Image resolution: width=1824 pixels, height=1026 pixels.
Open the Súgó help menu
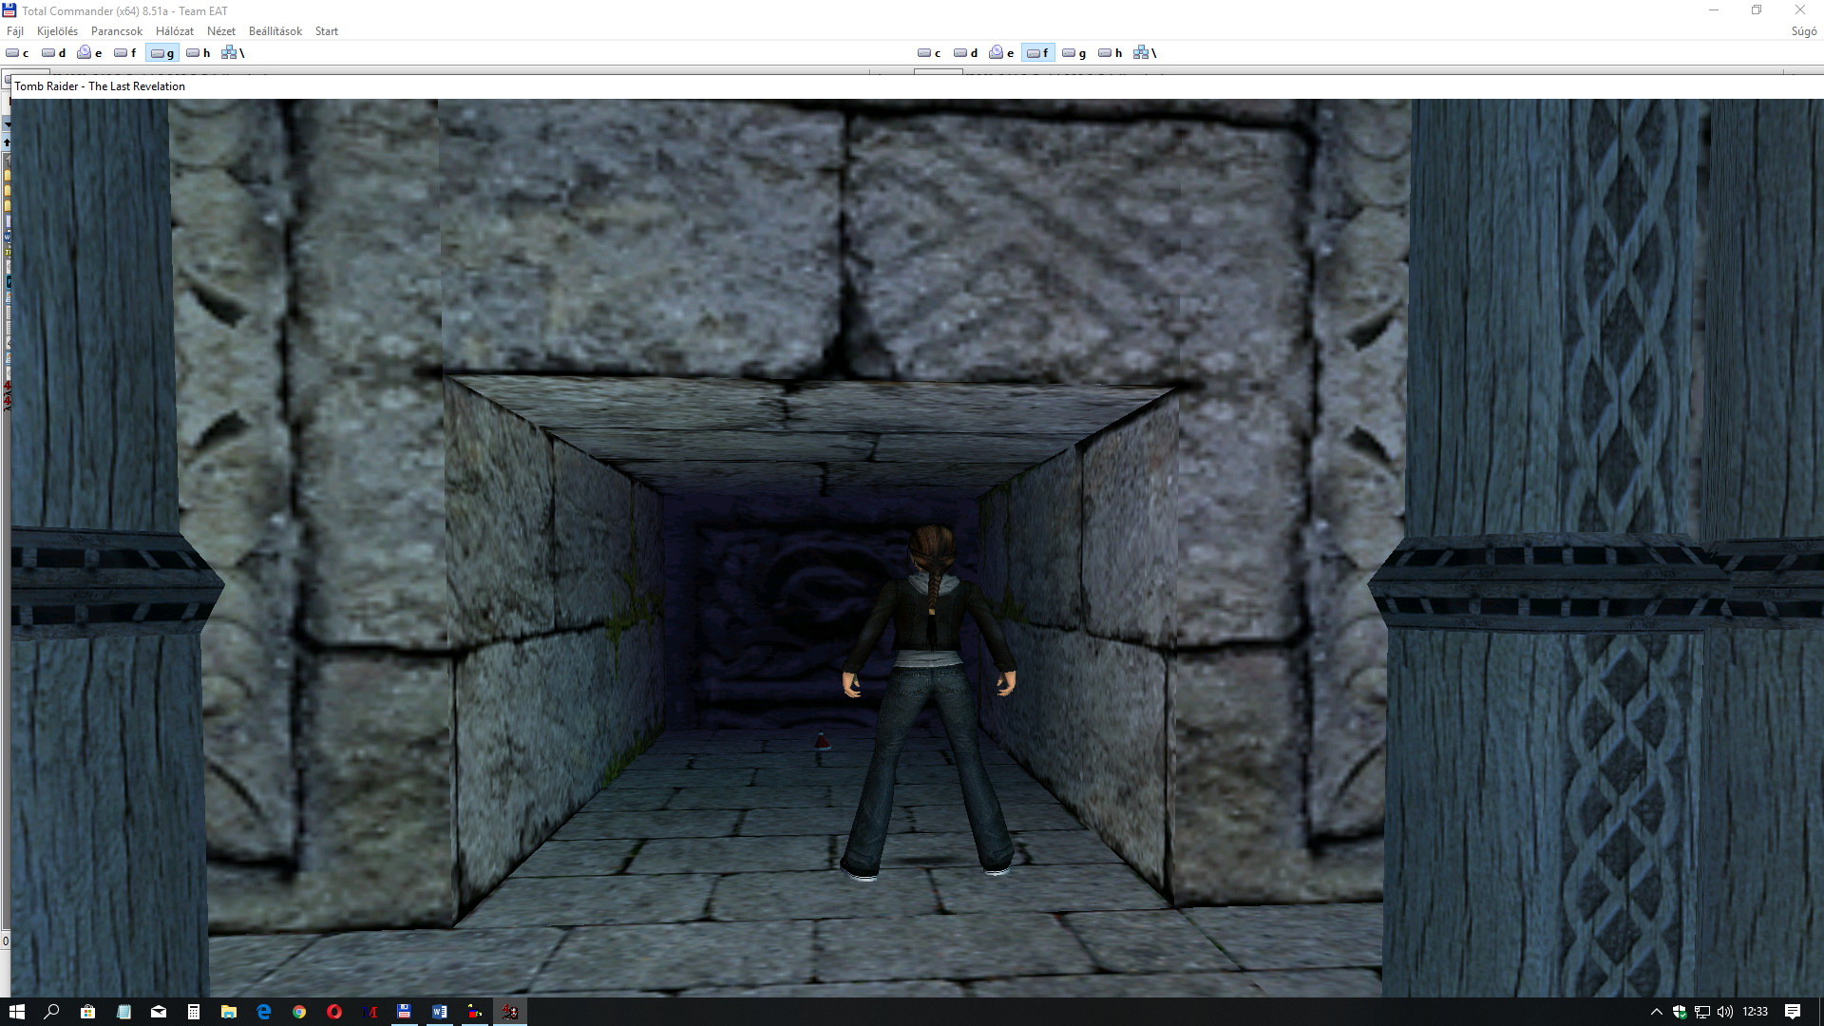(1803, 31)
